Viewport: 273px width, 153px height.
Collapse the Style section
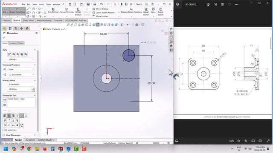point(35,50)
